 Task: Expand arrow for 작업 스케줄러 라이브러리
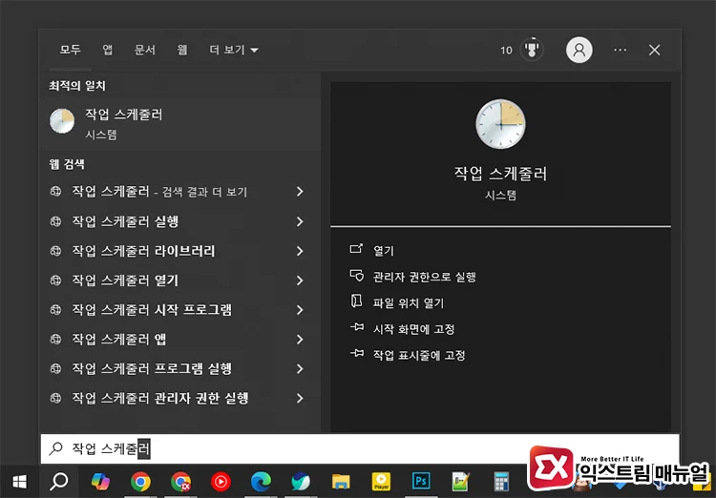300,251
